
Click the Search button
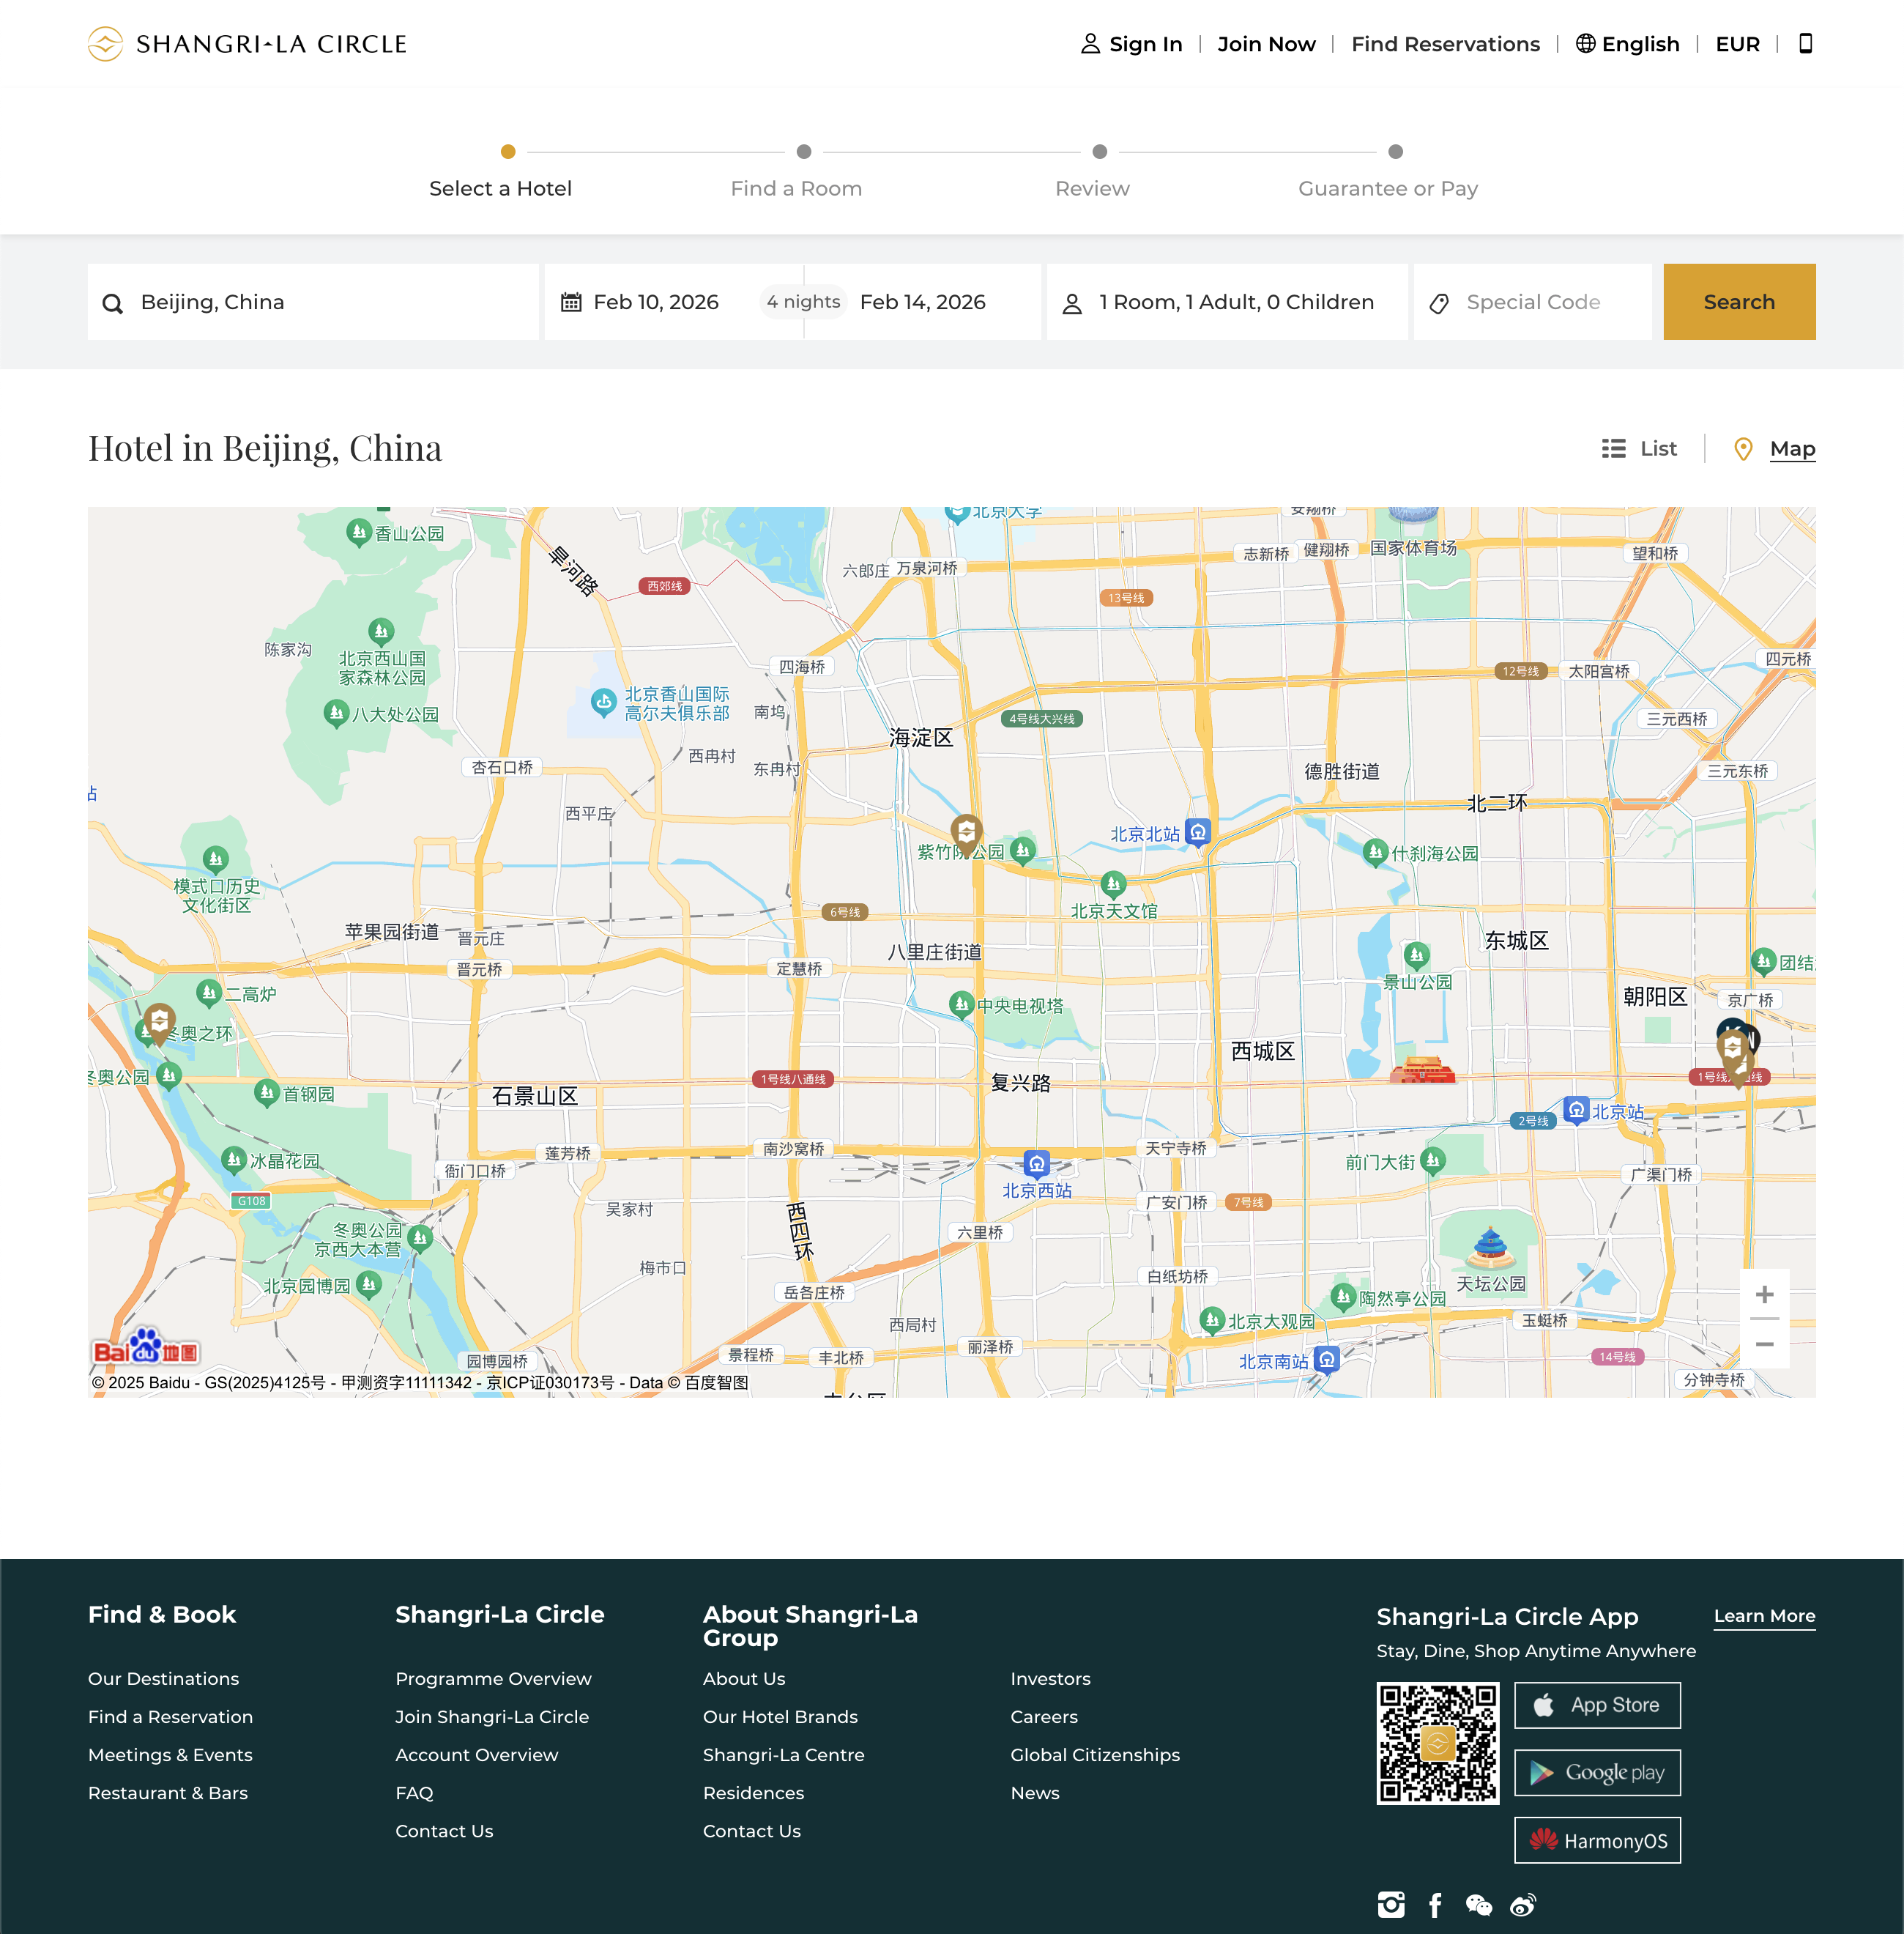click(1739, 301)
